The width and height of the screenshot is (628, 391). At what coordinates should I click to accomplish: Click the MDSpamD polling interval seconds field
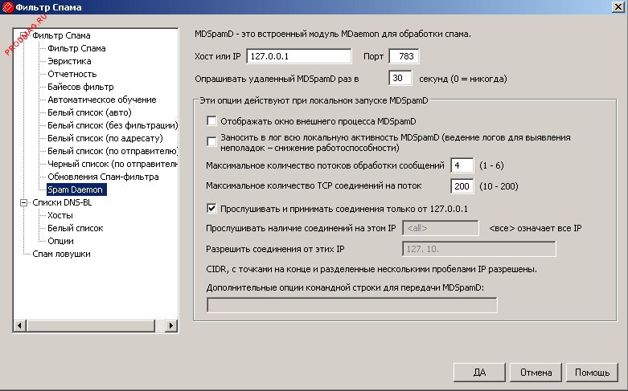[400, 79]
